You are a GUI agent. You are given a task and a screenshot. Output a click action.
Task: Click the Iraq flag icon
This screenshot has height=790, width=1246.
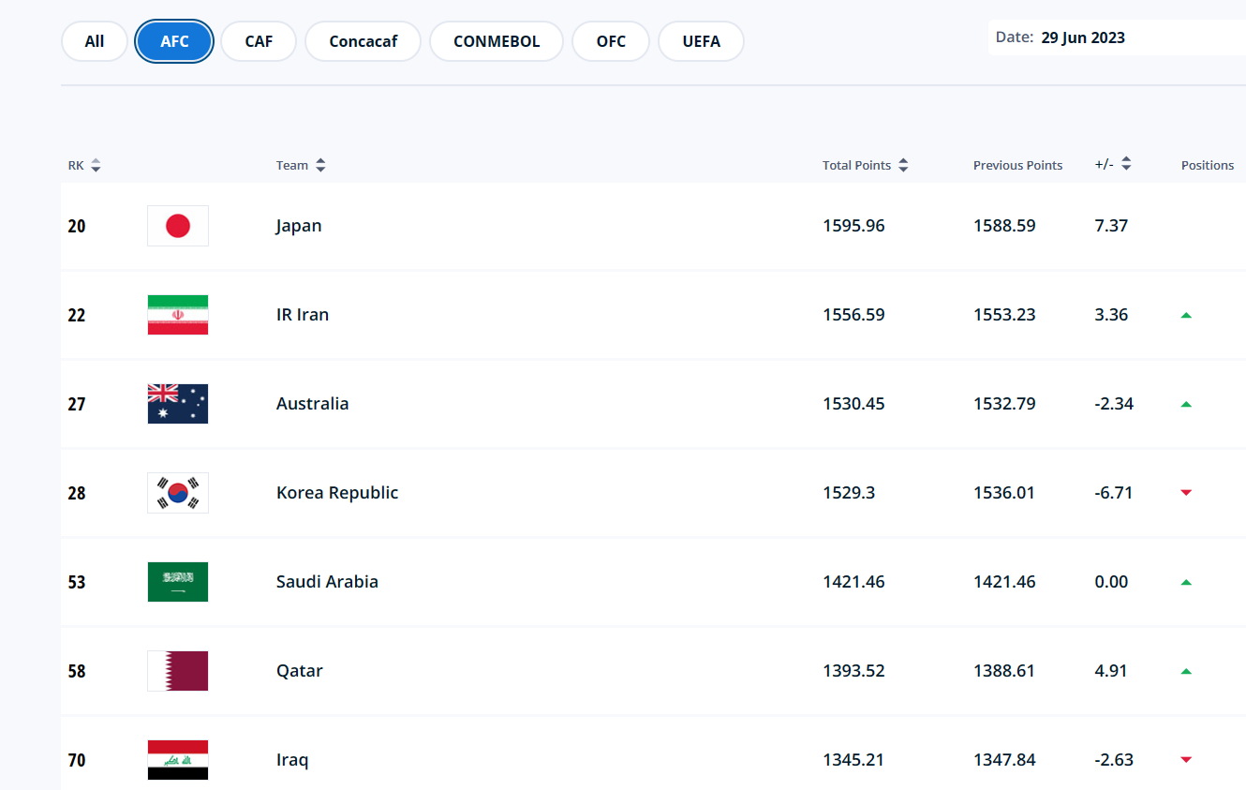click(178, 760)
